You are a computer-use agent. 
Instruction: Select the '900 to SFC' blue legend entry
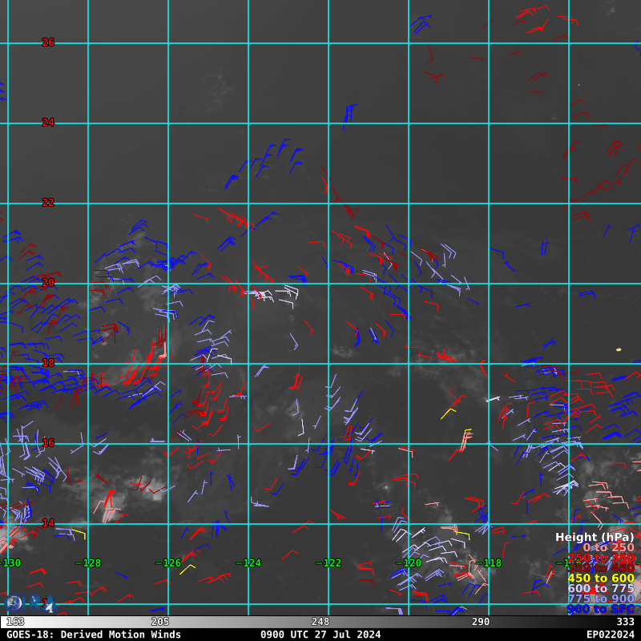(x=600, y=609)
